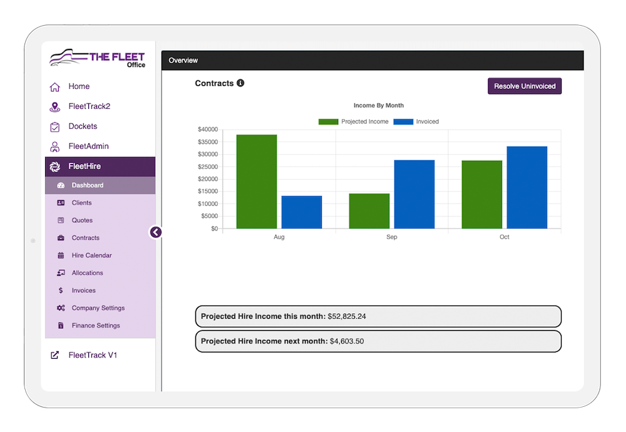This screenshot has width=626, height=432.
Task: Click the Sep label on the chart axis
Action: [392, 237]
